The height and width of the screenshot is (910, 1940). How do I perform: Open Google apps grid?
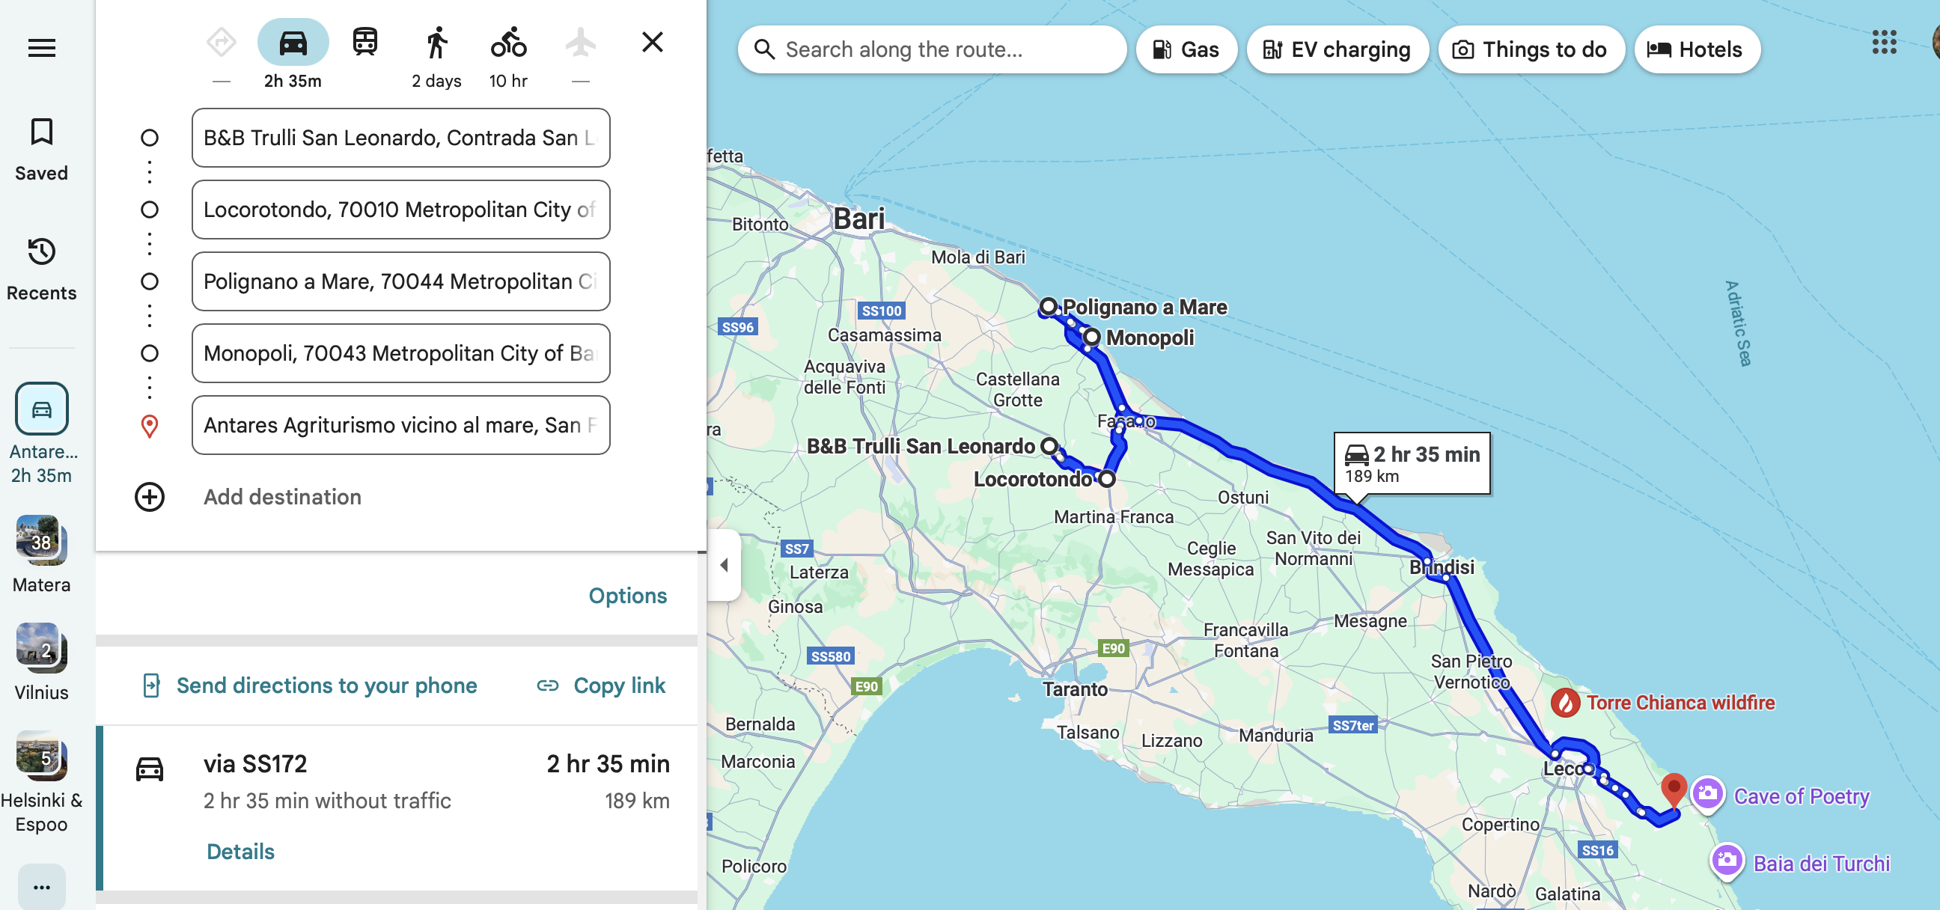pos(1884,43)
